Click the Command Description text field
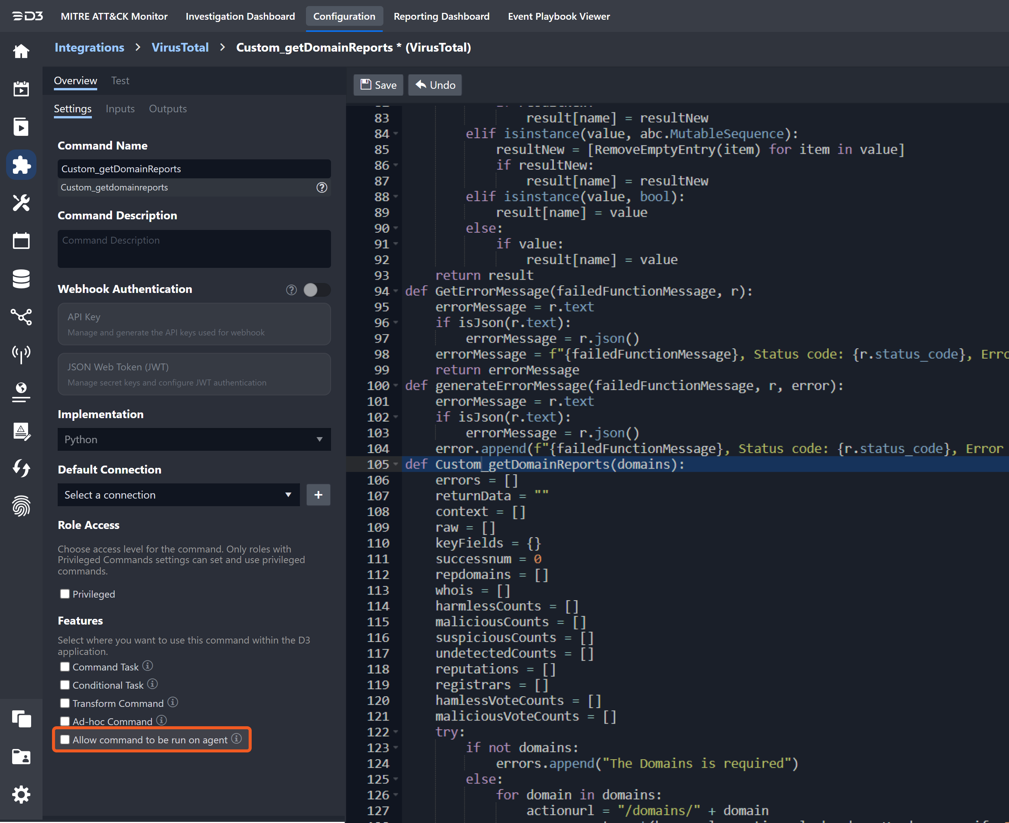This screenshot has height=823, width=1009. point(194,249)
